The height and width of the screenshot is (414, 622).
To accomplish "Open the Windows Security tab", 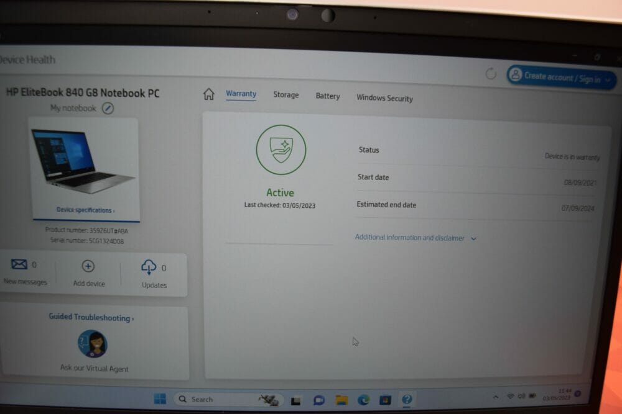I will [384, 98].
